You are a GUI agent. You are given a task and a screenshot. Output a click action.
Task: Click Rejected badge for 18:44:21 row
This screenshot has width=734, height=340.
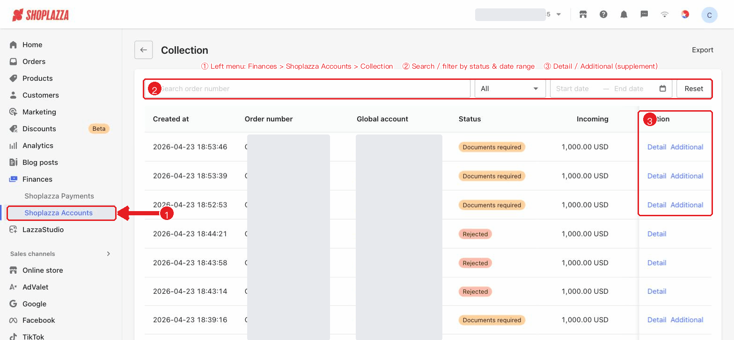click(475, 234)
